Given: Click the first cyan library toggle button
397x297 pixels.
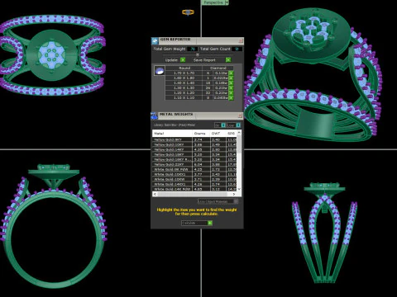Looking at the screenshot, I should click(223, 125).
